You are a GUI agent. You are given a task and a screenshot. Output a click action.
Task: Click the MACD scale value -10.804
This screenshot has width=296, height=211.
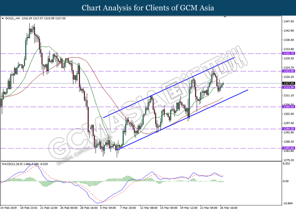(288, 203)
